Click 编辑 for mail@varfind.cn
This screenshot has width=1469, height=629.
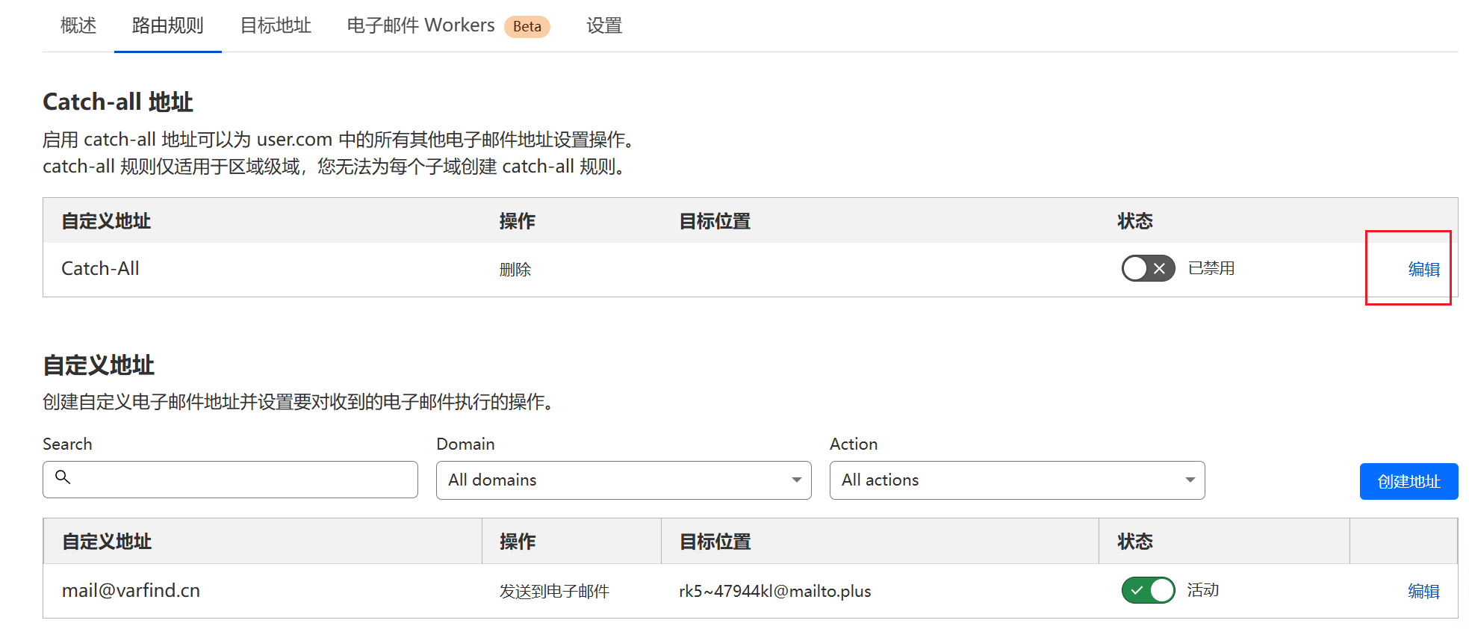1423,592
